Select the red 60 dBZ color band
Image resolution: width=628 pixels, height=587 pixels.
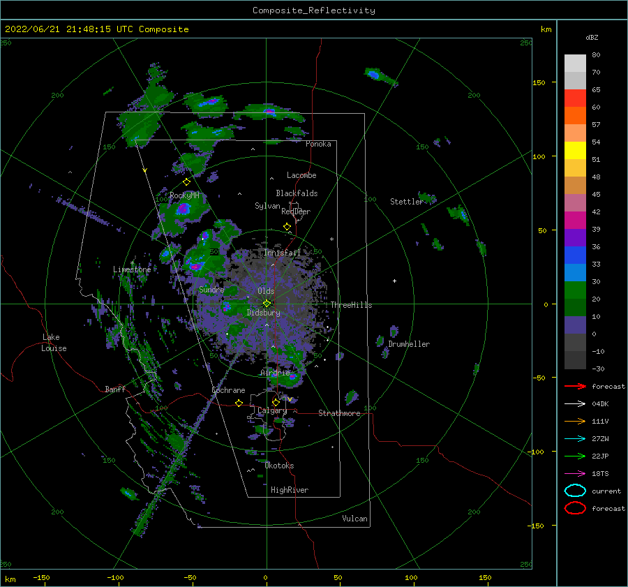click(575, 98)
